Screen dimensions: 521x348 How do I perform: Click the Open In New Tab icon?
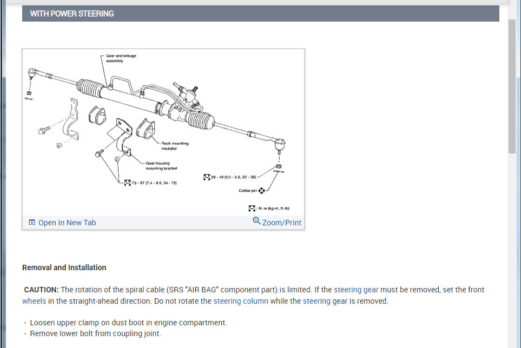coord(32,222)
